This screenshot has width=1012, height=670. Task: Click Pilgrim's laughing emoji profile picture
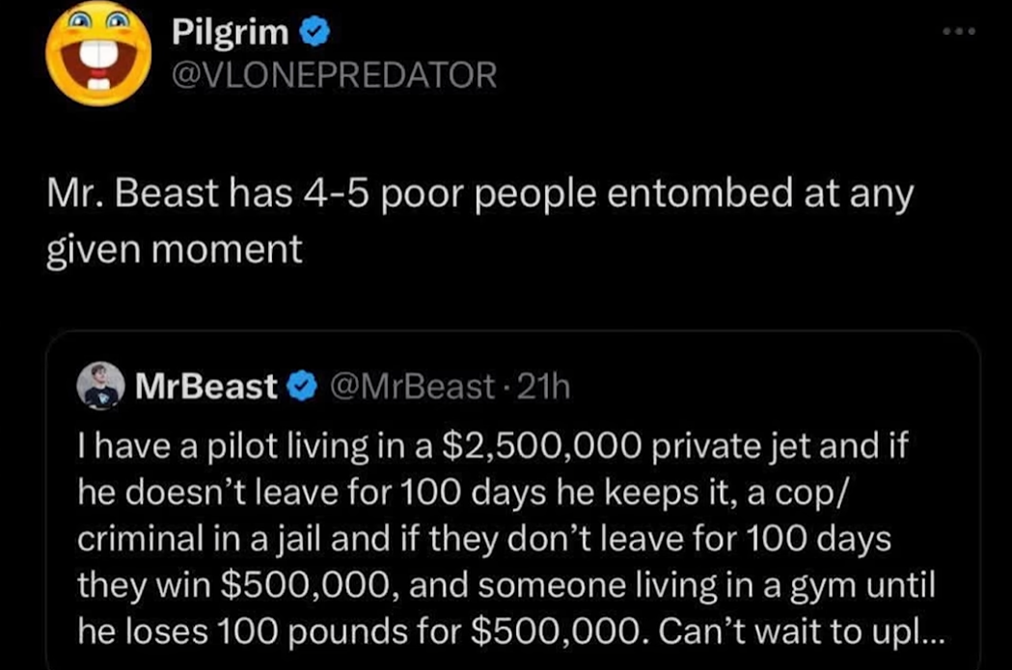(x=99, y=53)
